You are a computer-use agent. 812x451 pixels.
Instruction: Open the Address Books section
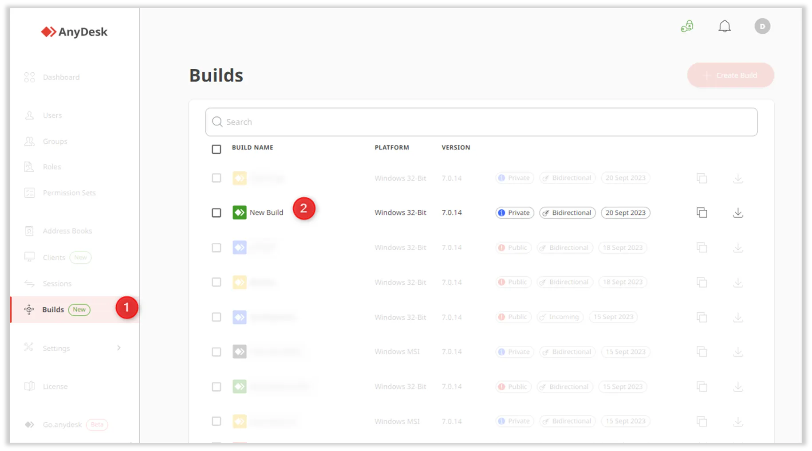click(x=67, y=231)
